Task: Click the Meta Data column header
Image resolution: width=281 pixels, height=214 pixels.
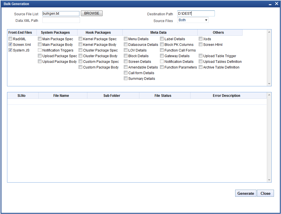Action: [160, 33]
